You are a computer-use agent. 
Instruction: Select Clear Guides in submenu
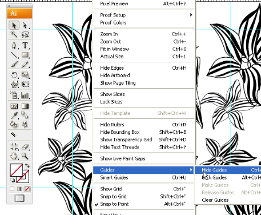click(x=228, y=200)
